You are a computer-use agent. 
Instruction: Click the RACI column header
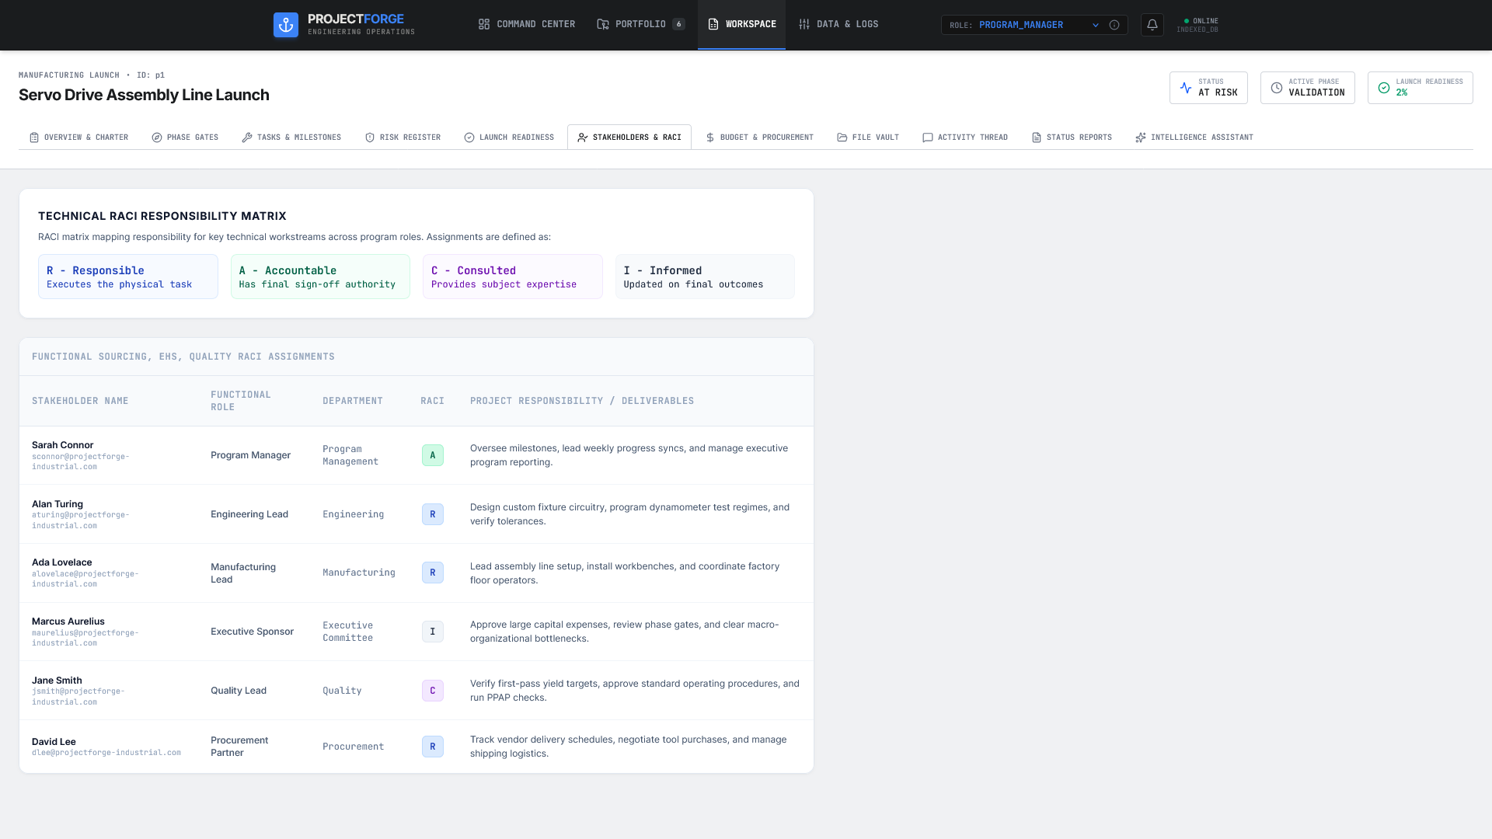click(432, 401)
